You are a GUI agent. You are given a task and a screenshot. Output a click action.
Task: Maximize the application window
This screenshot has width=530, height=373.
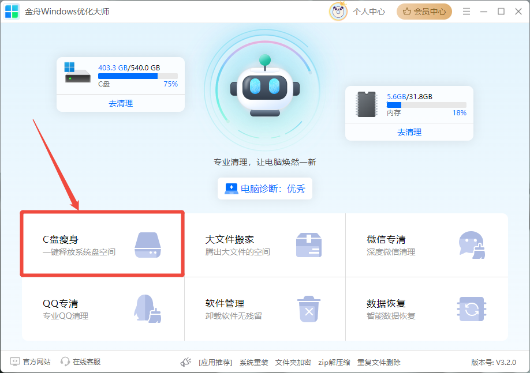tap(501, 12)
